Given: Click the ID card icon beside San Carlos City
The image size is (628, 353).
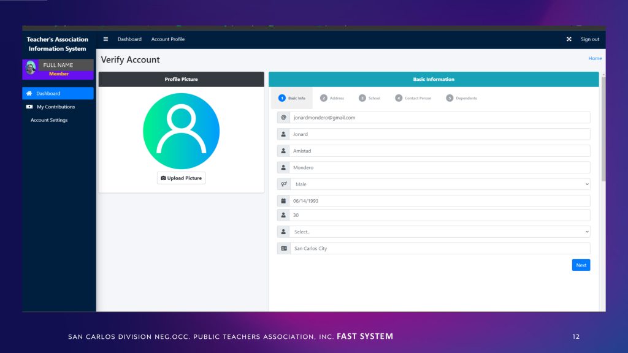Looking at the screenshot, I should (284, 249).
